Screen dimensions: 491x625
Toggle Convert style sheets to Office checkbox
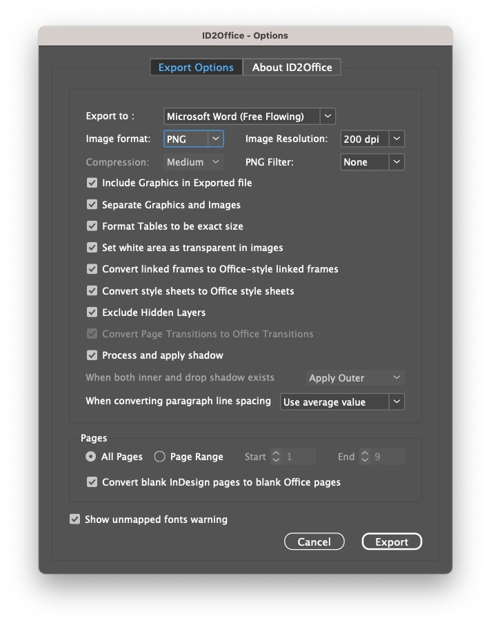coord(92,291)
